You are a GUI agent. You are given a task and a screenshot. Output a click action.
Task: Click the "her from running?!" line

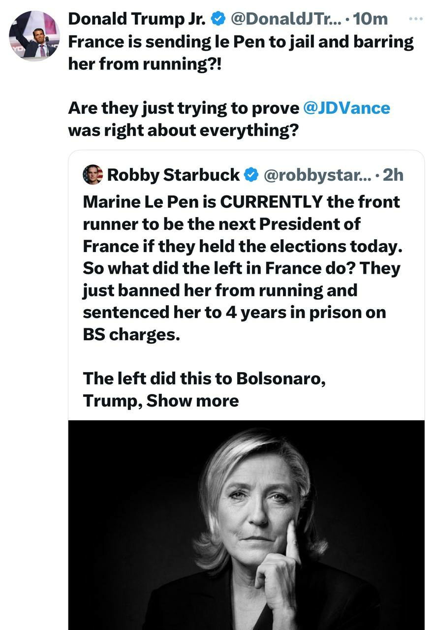pyautogui.click(x=145, y=64)
